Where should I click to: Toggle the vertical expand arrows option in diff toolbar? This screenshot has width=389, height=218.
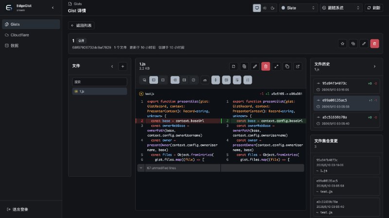point(215,80)
